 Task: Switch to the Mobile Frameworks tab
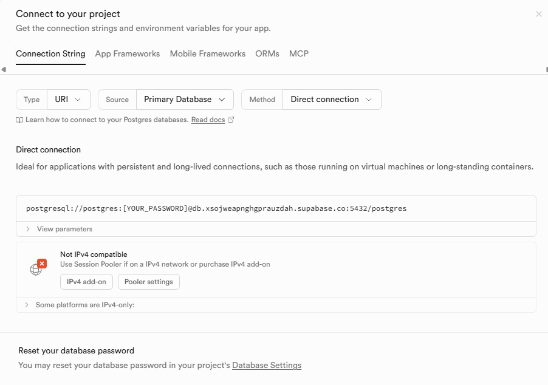click(208, 53)
